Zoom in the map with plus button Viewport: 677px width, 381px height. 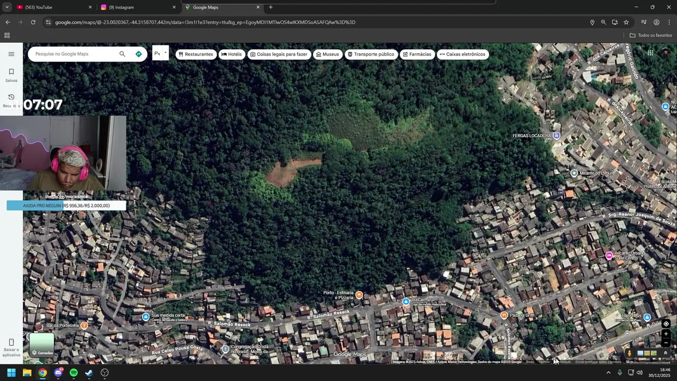[x=666, y=334]
